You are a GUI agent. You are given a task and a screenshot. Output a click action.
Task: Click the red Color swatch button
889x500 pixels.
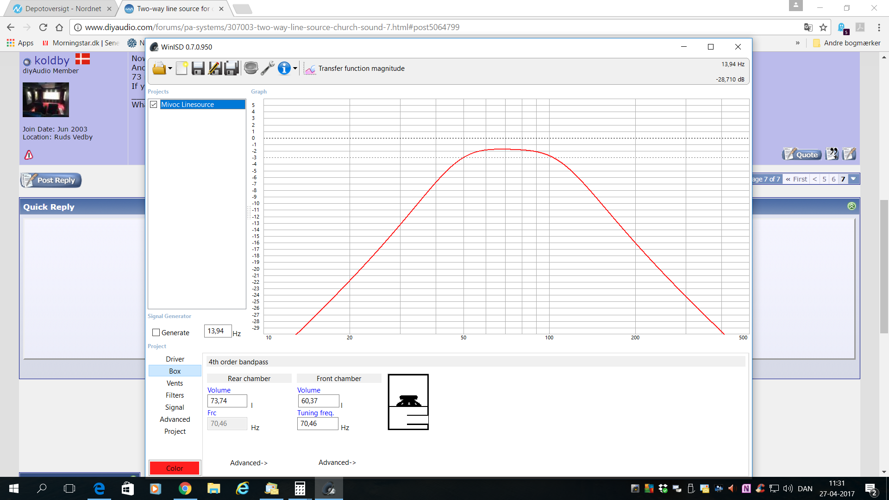click(175, 468)
